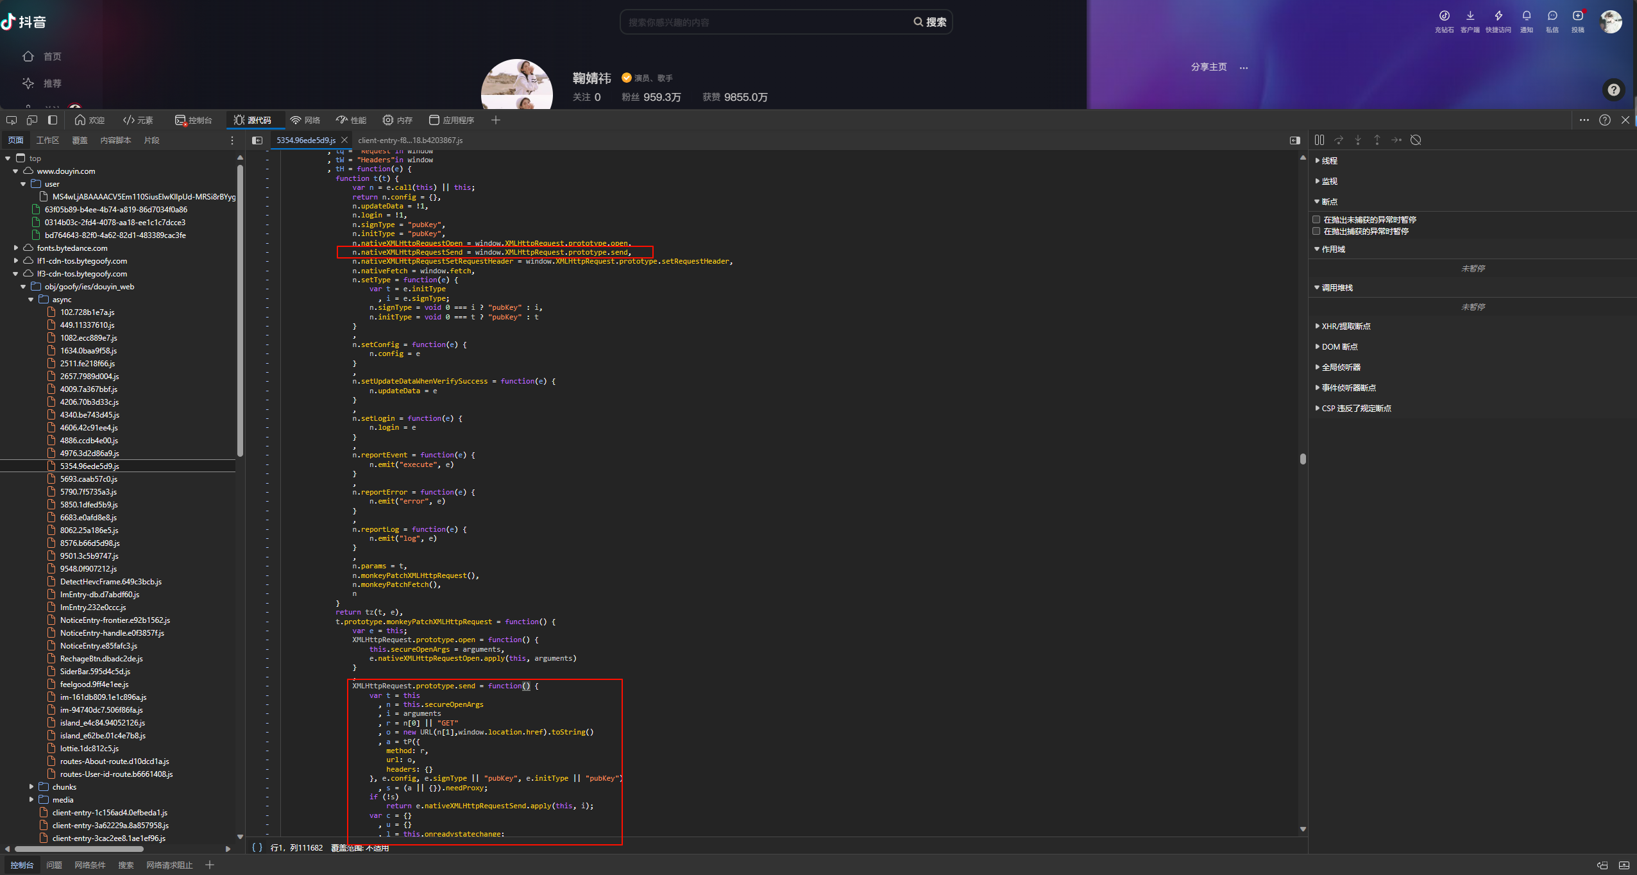1637x875 pixels.
Task: Enable pause on uncaught exceptions checkbox
Action: tap(1316, 219)
